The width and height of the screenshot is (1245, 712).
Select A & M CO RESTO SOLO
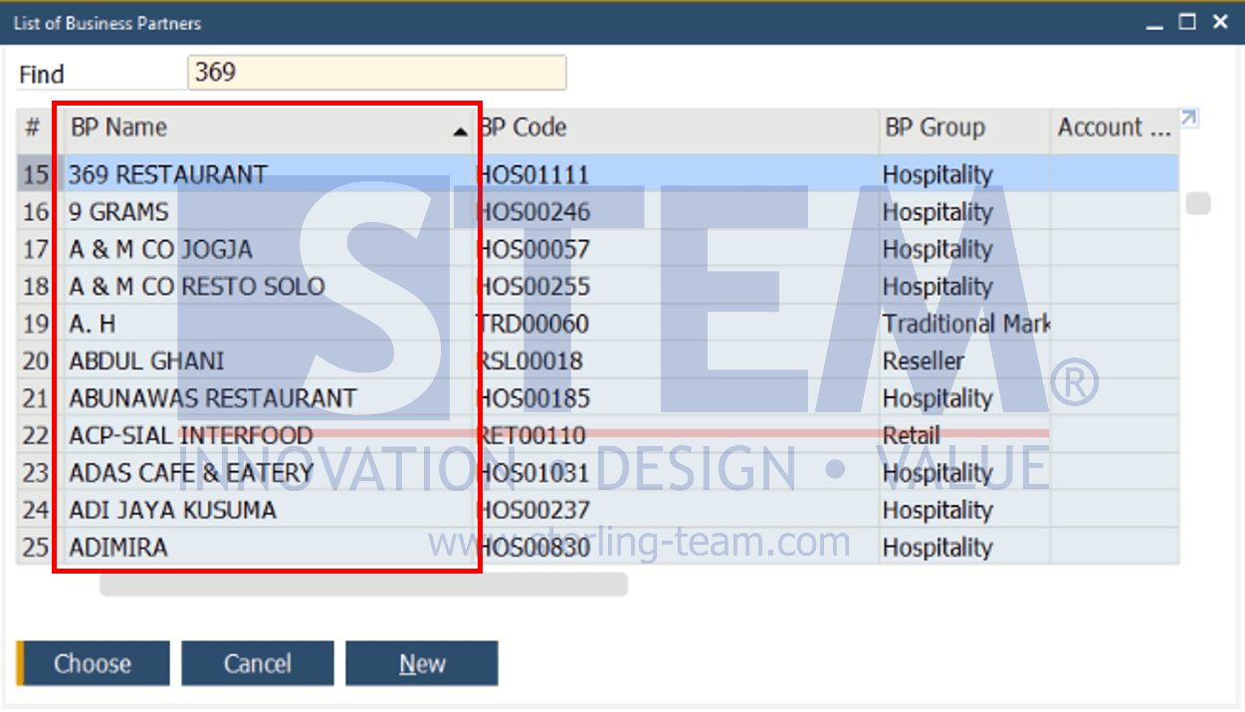[197, 287]
